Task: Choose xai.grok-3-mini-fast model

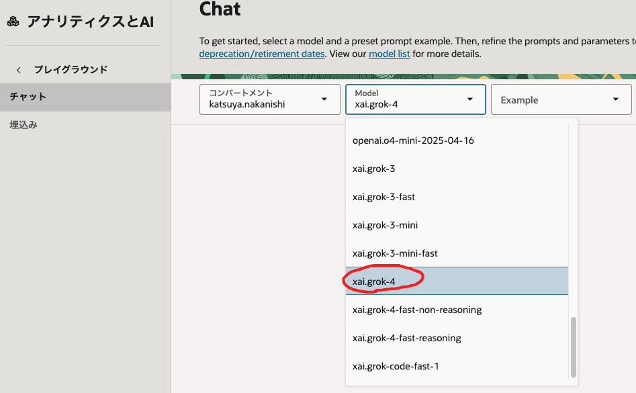Action: pos(457,253)
